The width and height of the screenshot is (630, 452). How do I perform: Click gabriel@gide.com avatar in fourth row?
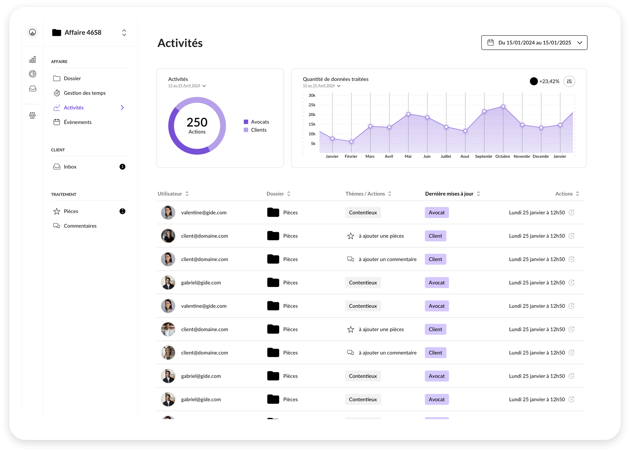(x=168, y=283)
